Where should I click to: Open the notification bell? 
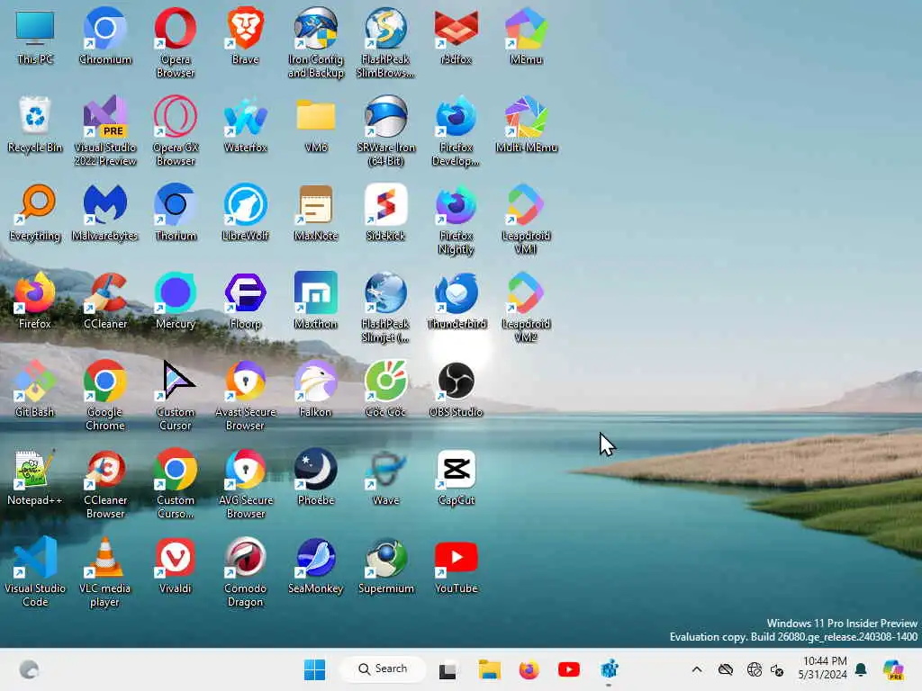[x=862, y=669]
